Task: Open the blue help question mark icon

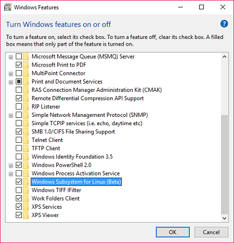Action: (x=224, y=24)
